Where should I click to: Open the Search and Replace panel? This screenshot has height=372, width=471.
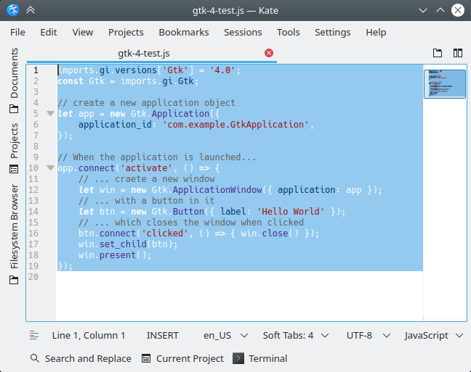pyautogui.click(x=81, y=358)
